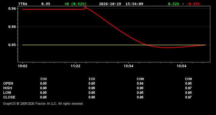The height and width of the screenshot is (115, 216).
Task: Click the red -0.83% range value
Action: coord(193,4)
